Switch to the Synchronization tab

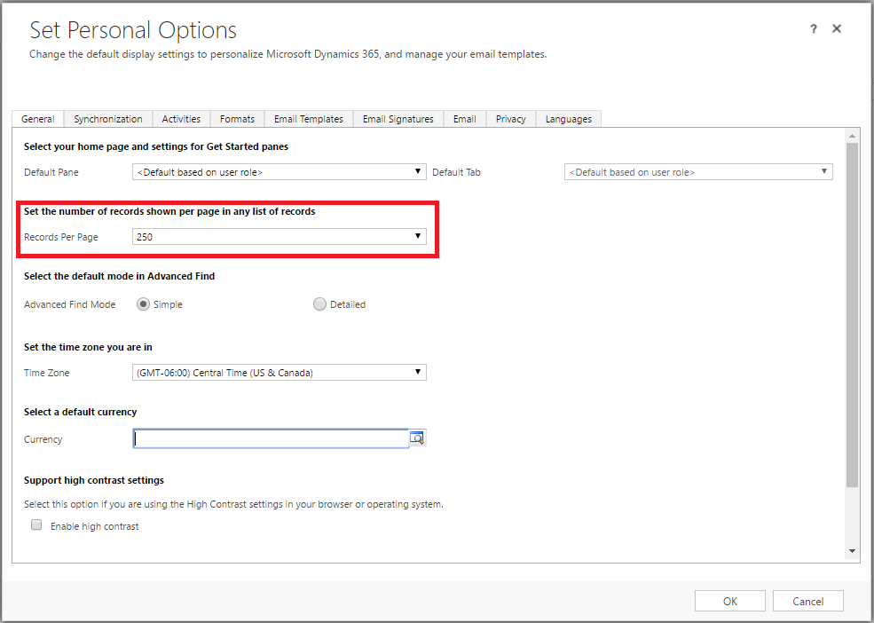pyautogui.click(x=108, y=119)
